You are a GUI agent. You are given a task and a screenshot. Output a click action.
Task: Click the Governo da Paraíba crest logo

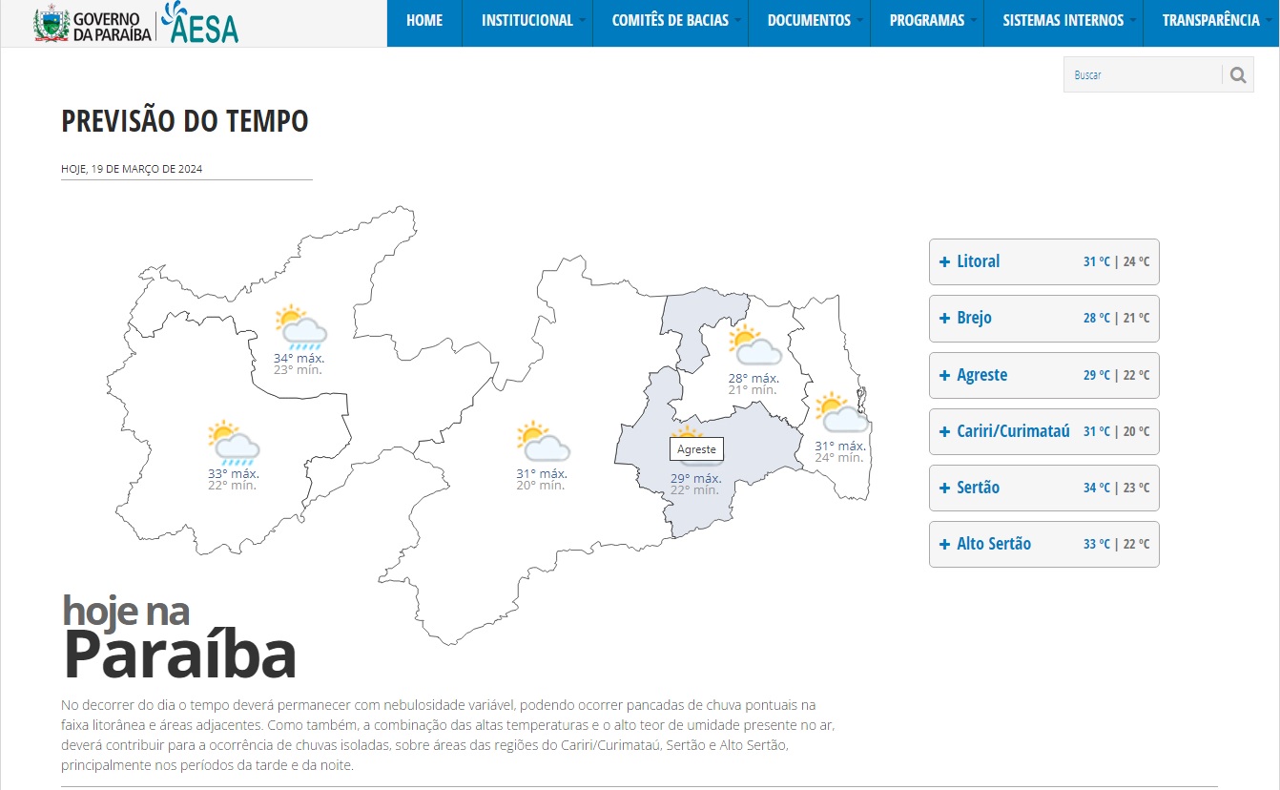[x=52, y=24]
